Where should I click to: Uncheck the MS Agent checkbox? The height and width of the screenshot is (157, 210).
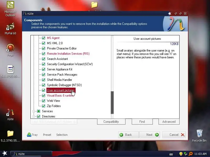(44, 38)
